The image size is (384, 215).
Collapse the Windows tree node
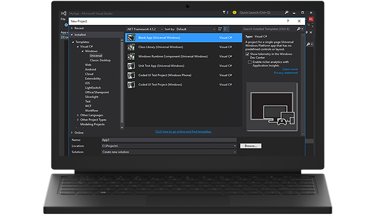pos(83,51)
